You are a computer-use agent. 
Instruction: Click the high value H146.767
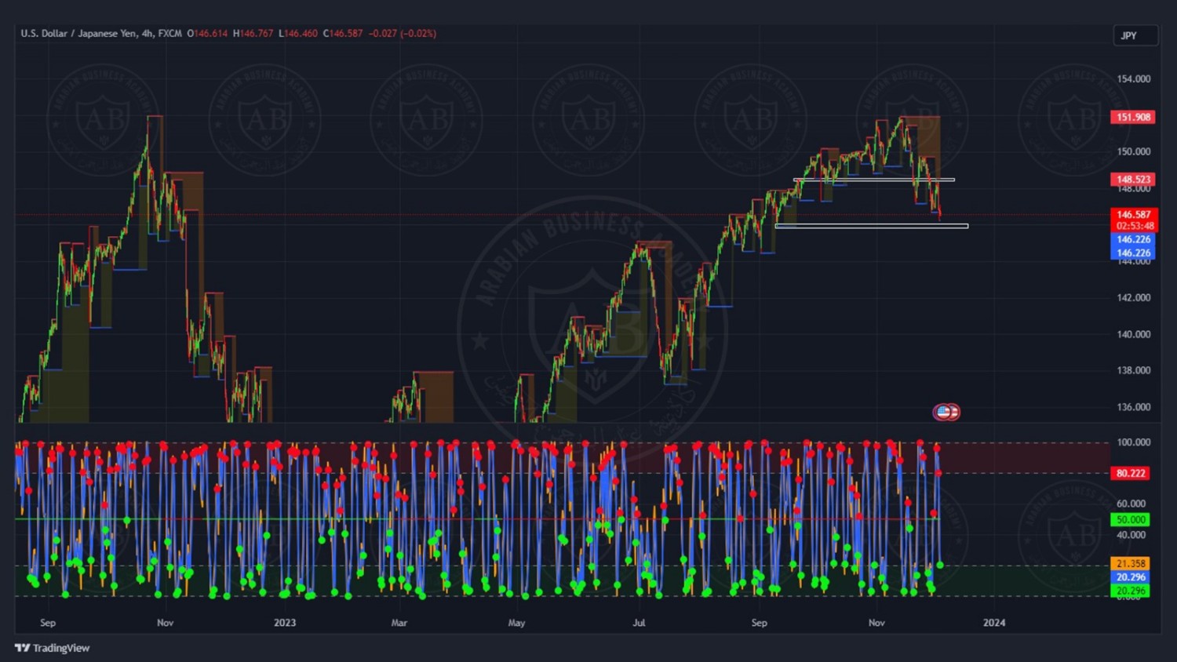click(x=253, y=34)
